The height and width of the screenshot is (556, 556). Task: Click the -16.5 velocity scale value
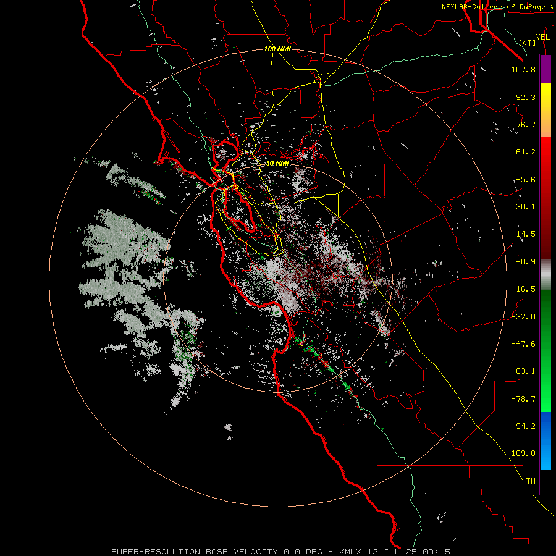point(523,289)
